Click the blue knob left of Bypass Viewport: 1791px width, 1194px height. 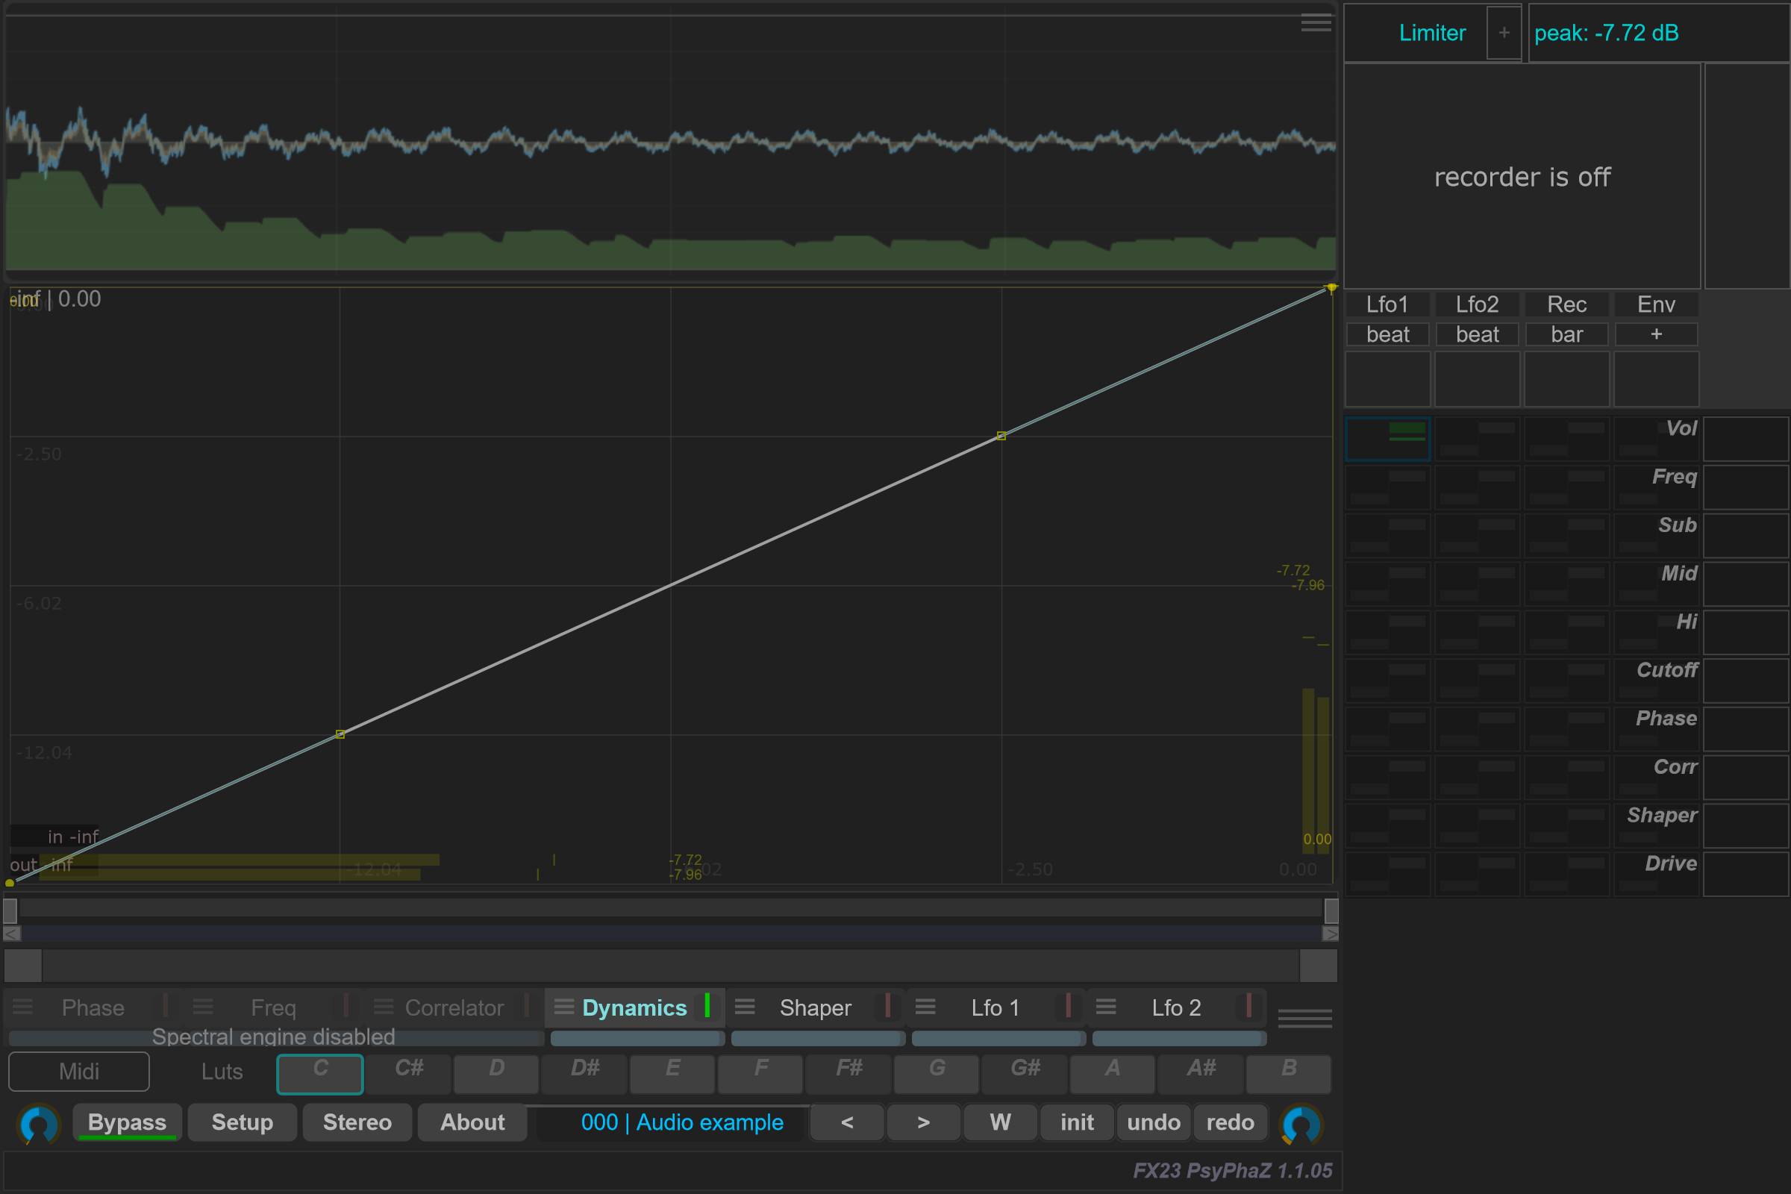[x=39, y=1123]
